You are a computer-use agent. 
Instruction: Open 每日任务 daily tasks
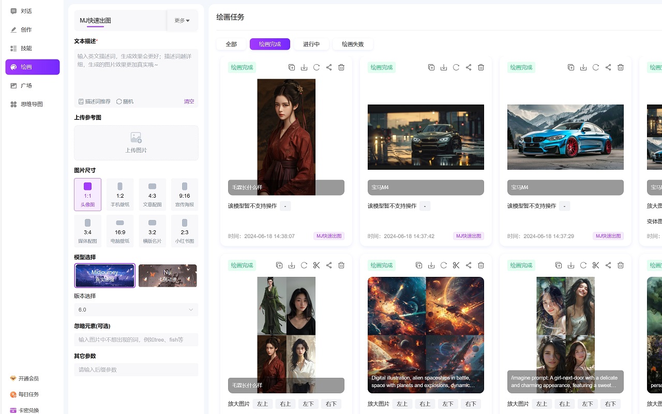tap(24, 394)
